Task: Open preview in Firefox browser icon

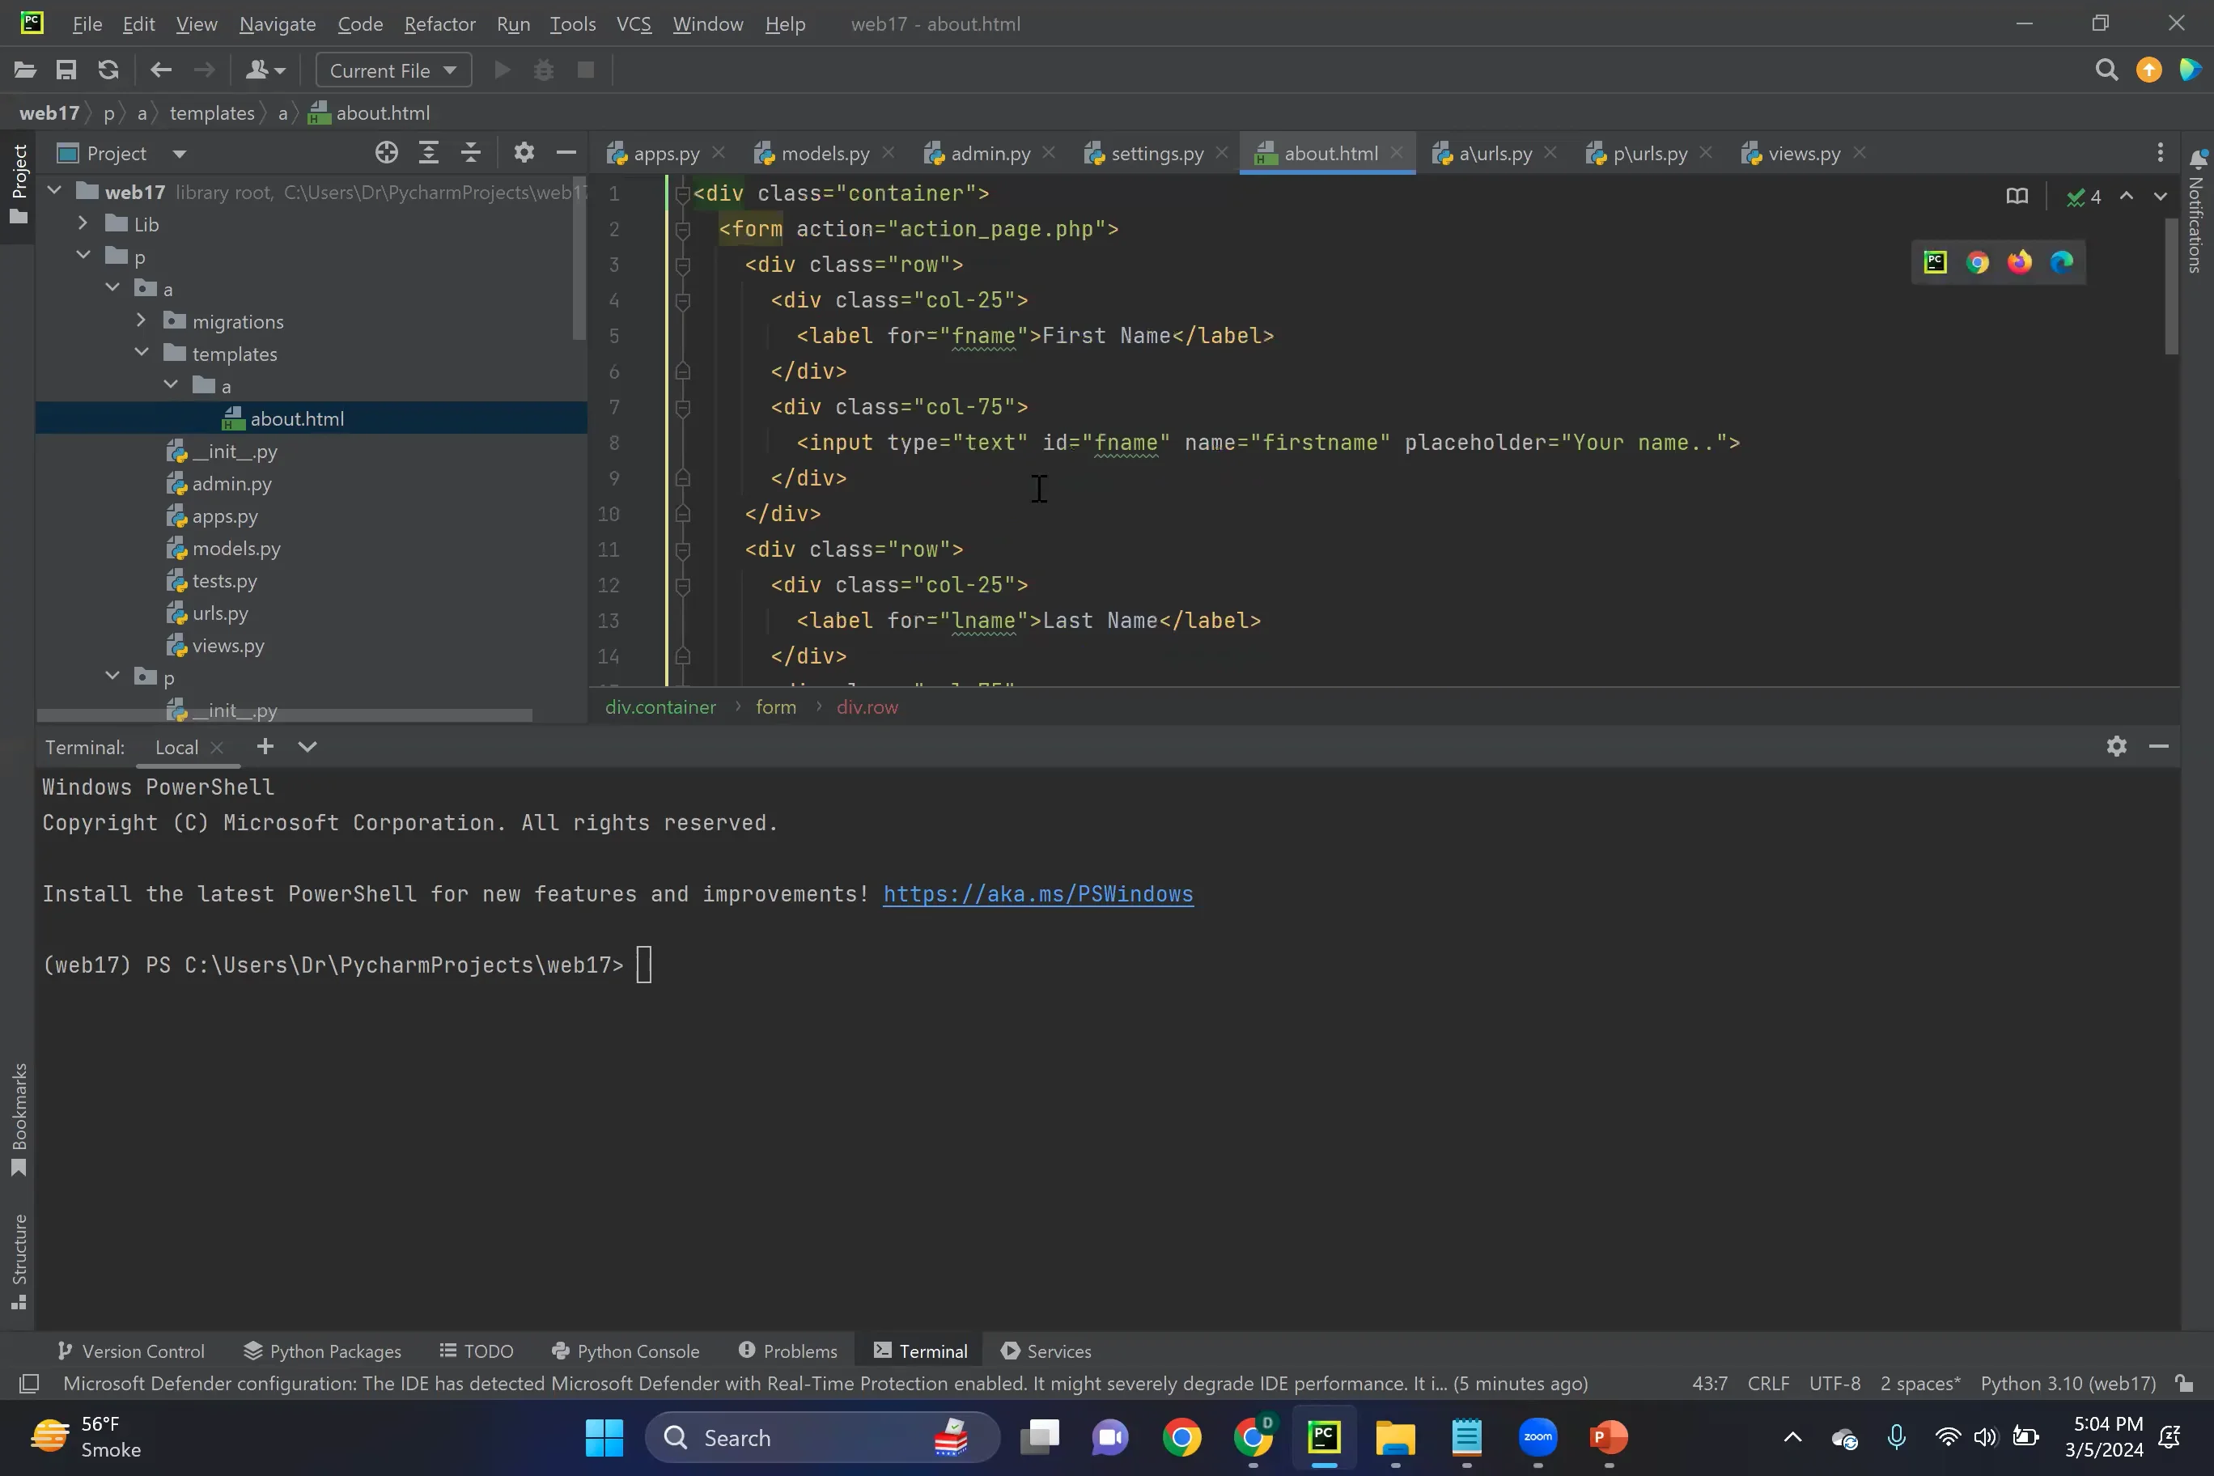Action: tap(2019, 263)
